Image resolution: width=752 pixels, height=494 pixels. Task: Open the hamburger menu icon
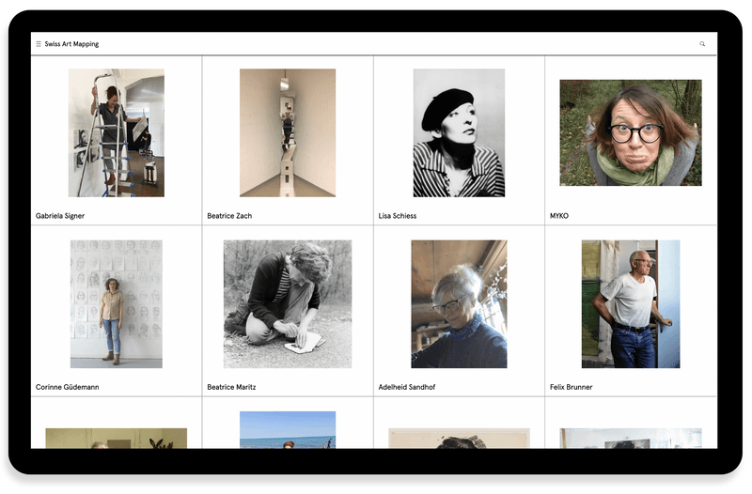[x=39, y=44]
